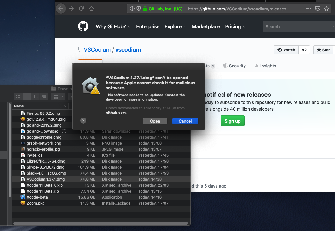This screenshot has height=231, width=335.
Task: Click the Finder sidebar vertical scrollbar
Action: click(10, 150)
